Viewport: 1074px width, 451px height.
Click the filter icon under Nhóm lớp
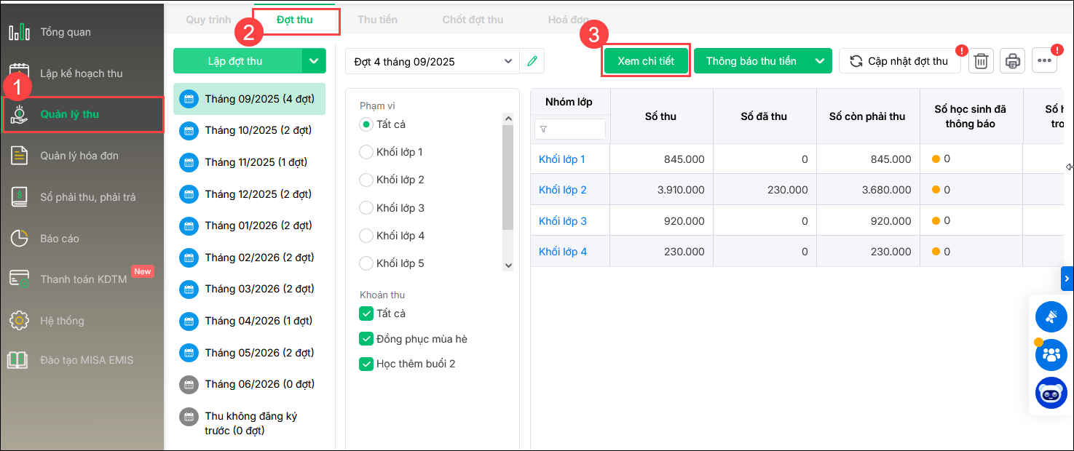[544, 129]
